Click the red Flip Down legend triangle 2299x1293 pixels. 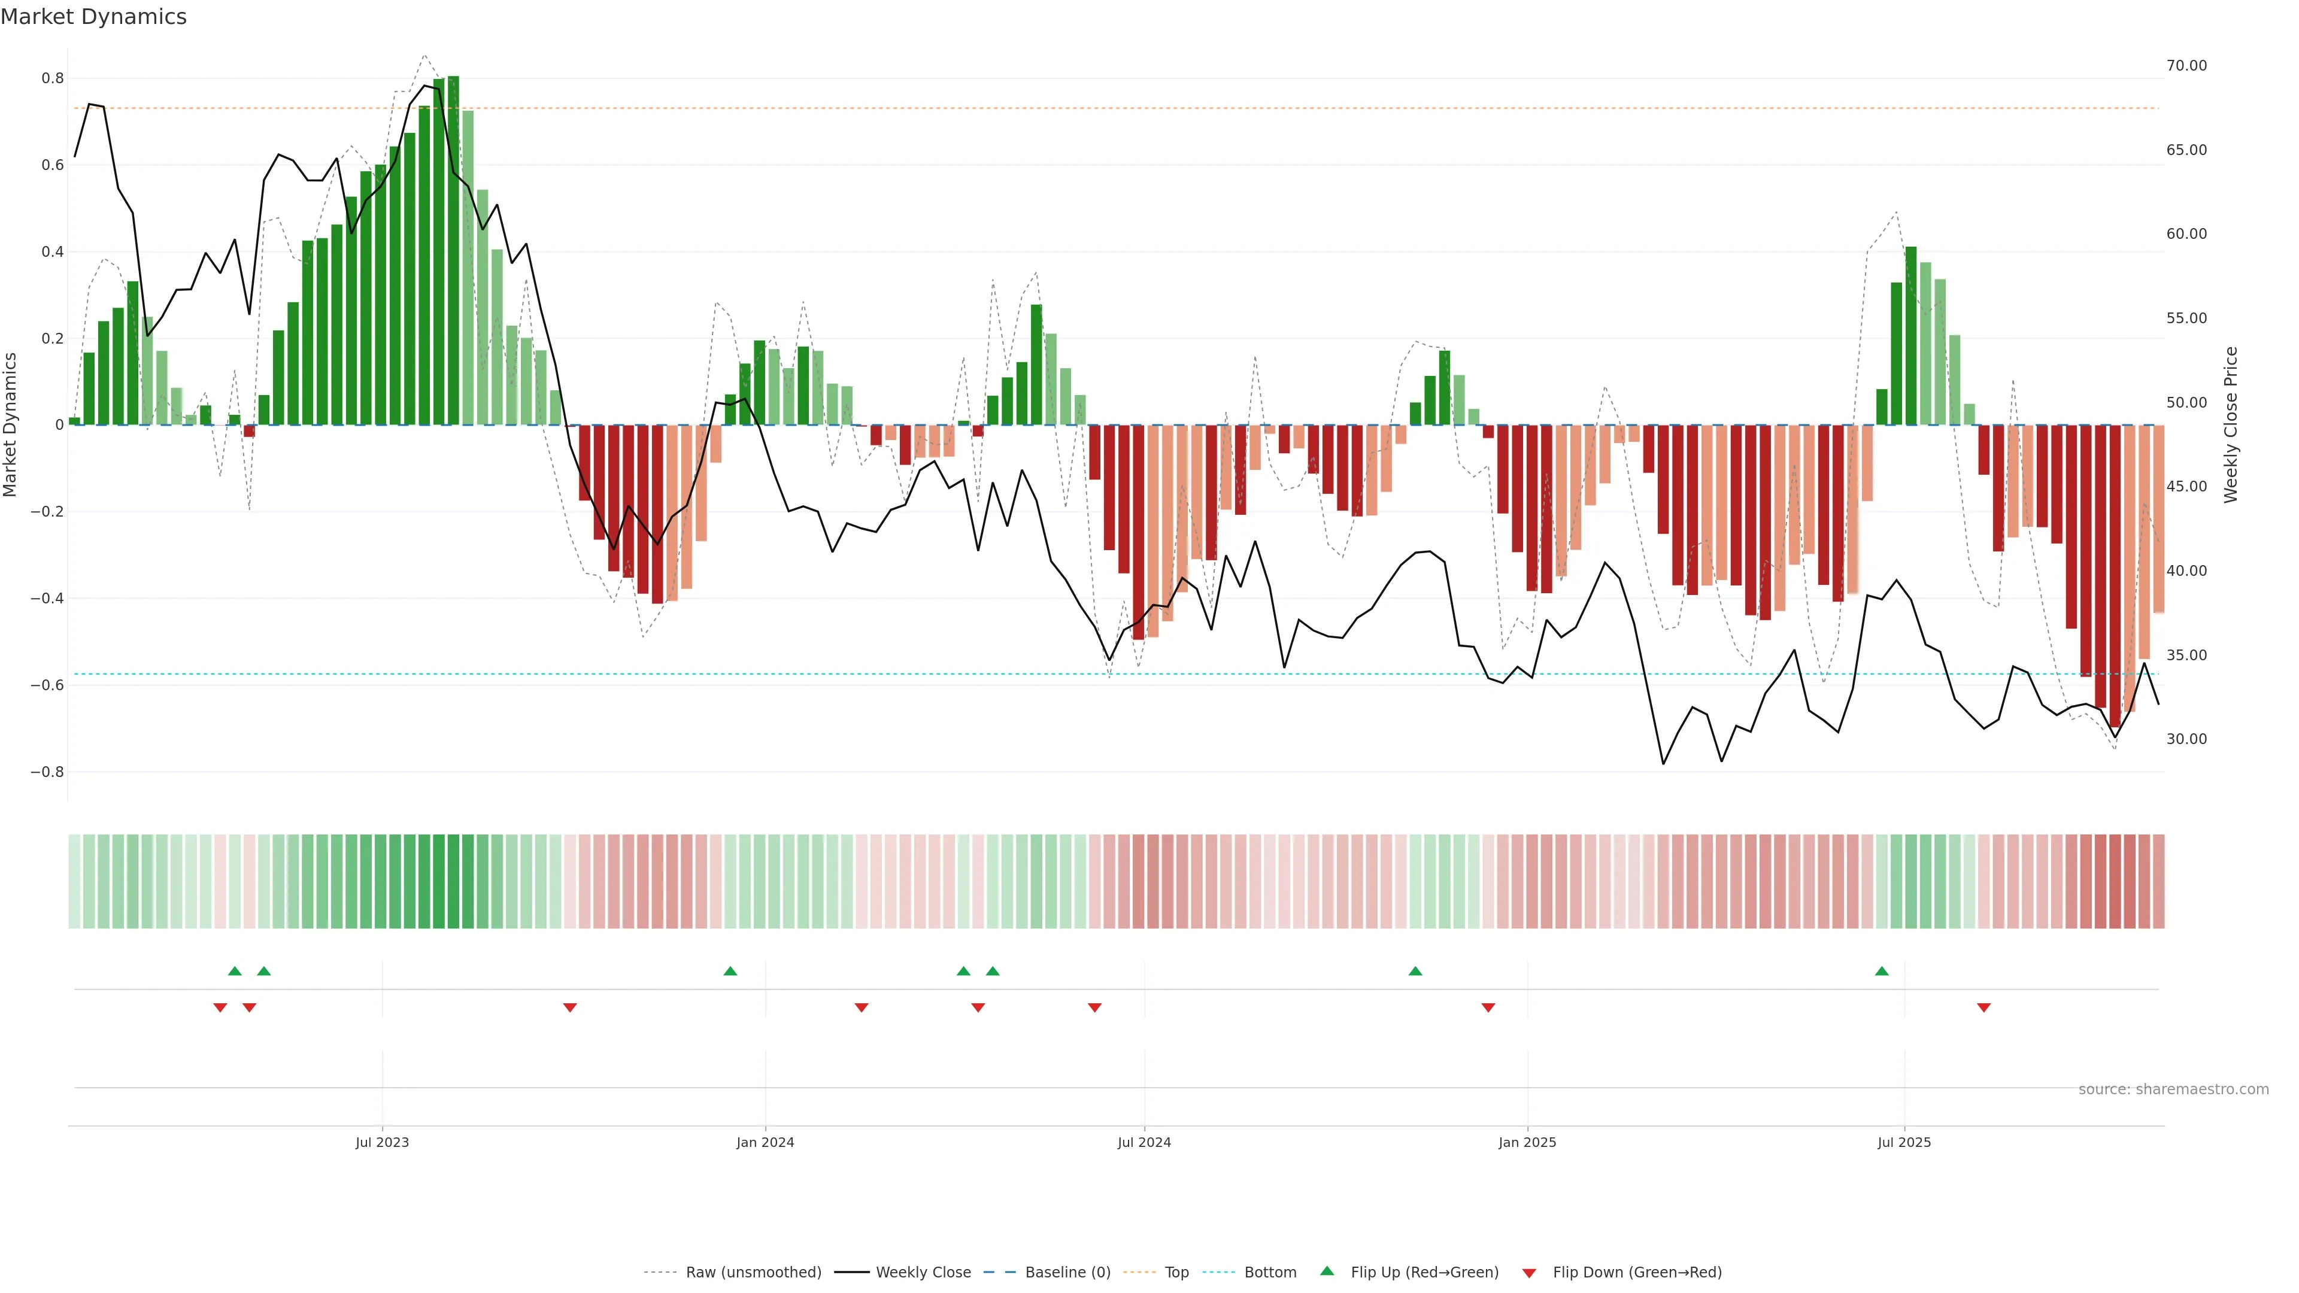1529,1273
